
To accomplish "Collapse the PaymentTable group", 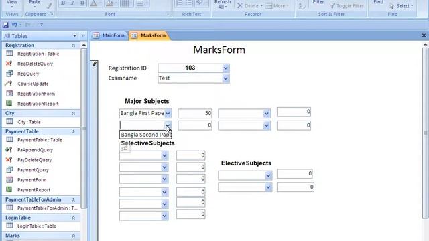I will point(73,131).
